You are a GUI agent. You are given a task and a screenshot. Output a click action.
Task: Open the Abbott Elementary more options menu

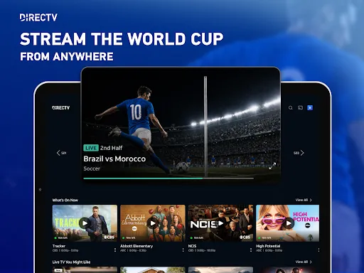pos(183,250)
